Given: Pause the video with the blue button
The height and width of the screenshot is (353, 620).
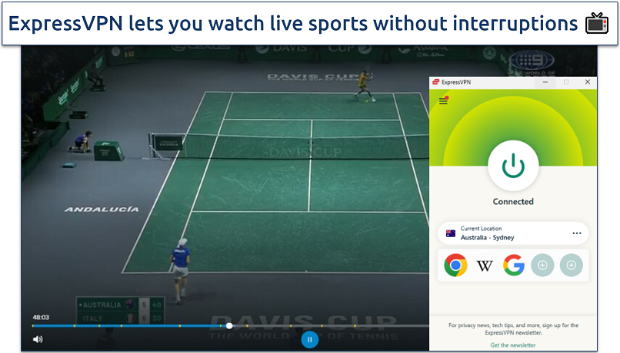Looking at the screenshot, I should coord(309,339).
